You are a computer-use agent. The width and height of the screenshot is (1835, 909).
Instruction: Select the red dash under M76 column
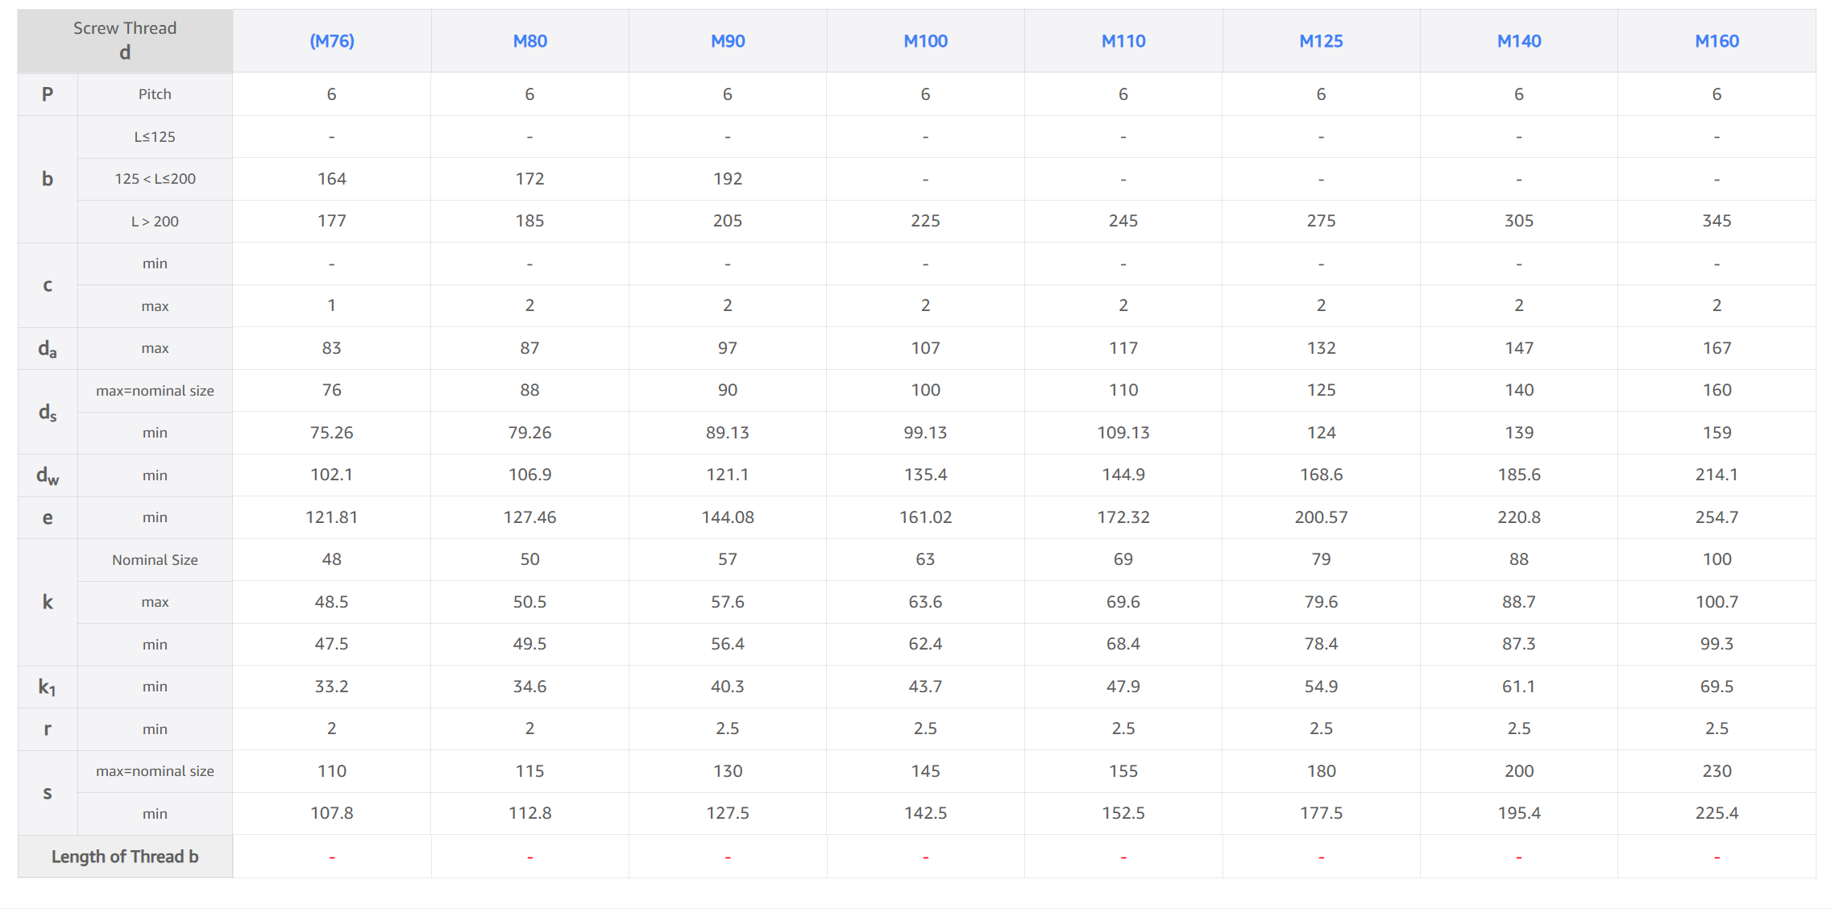332,857
